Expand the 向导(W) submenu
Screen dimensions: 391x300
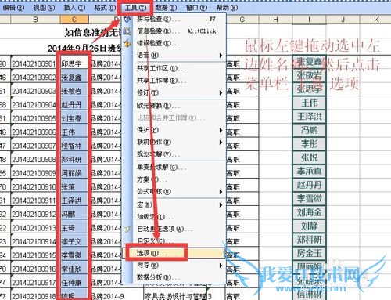(x=174, y=266)
